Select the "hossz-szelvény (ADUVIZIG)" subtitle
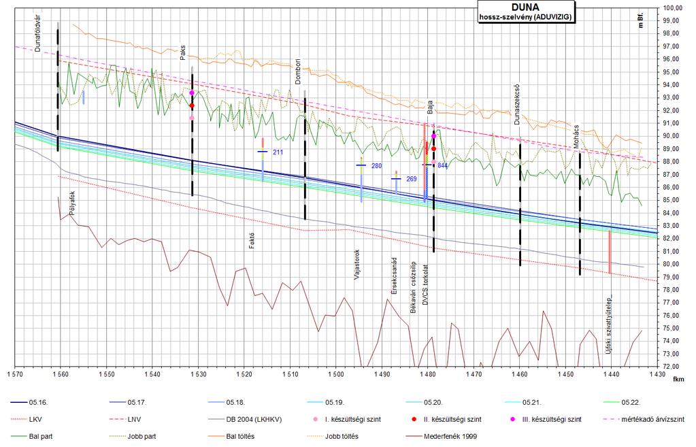Viewport: 696px width, 447px height. [525, 17]
